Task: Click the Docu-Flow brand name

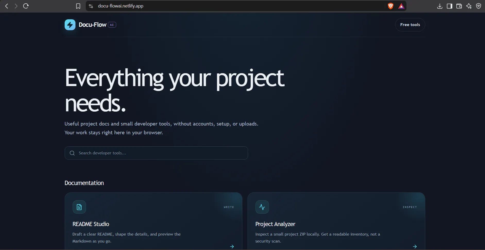Action: click(x=92, y=25)
